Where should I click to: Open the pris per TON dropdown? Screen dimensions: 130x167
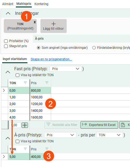click(x=110, y=135)
